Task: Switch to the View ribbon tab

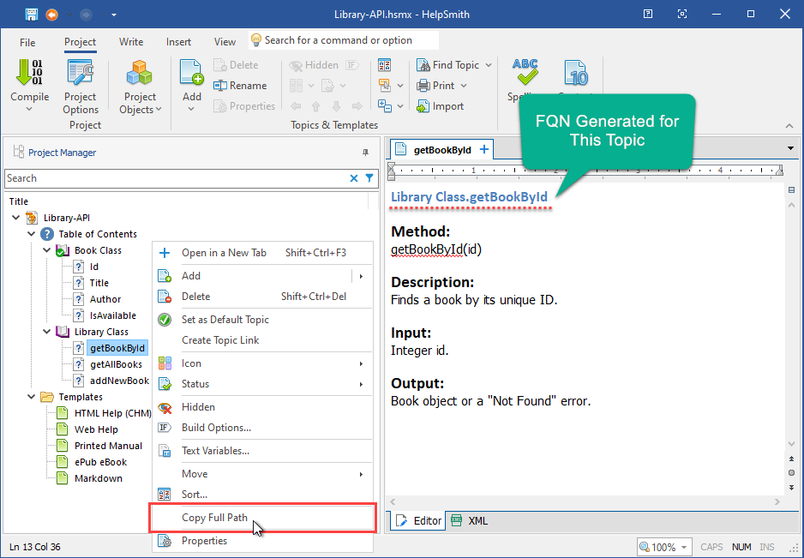Action: [x=225, y=42]
